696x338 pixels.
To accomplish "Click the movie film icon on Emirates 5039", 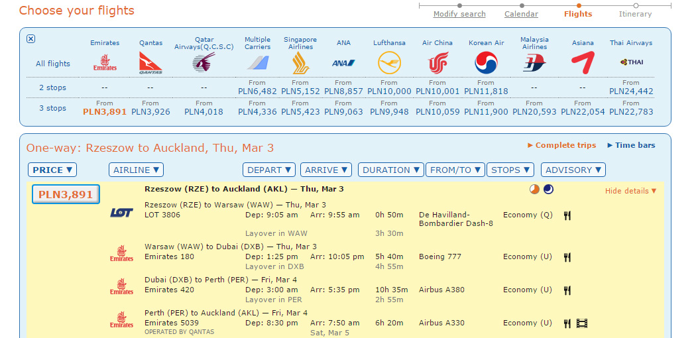I will coord(582,323).
